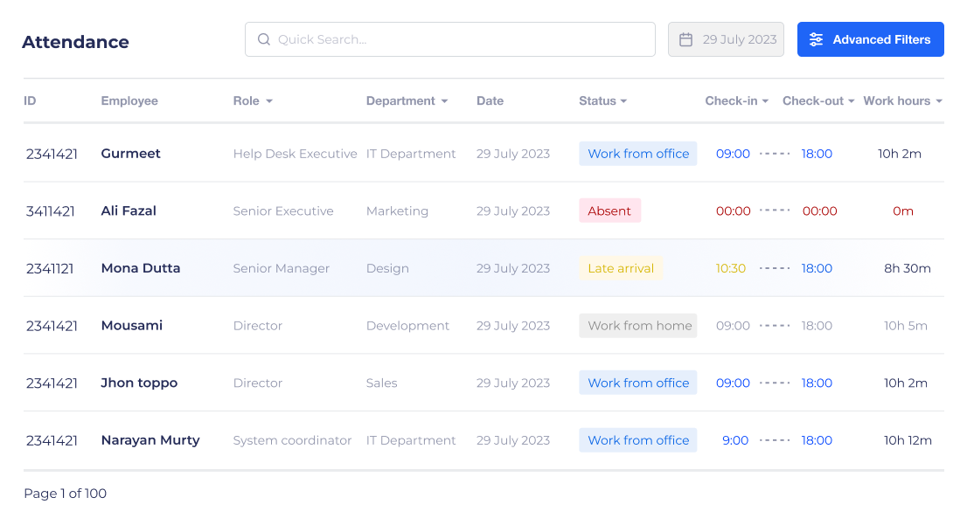
Task: Select the employee name Gurmeet
Action: (x=131, y=154)
